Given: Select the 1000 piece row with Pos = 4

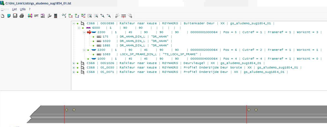Looking at the screenshot, I should click(x=210, y=59).
